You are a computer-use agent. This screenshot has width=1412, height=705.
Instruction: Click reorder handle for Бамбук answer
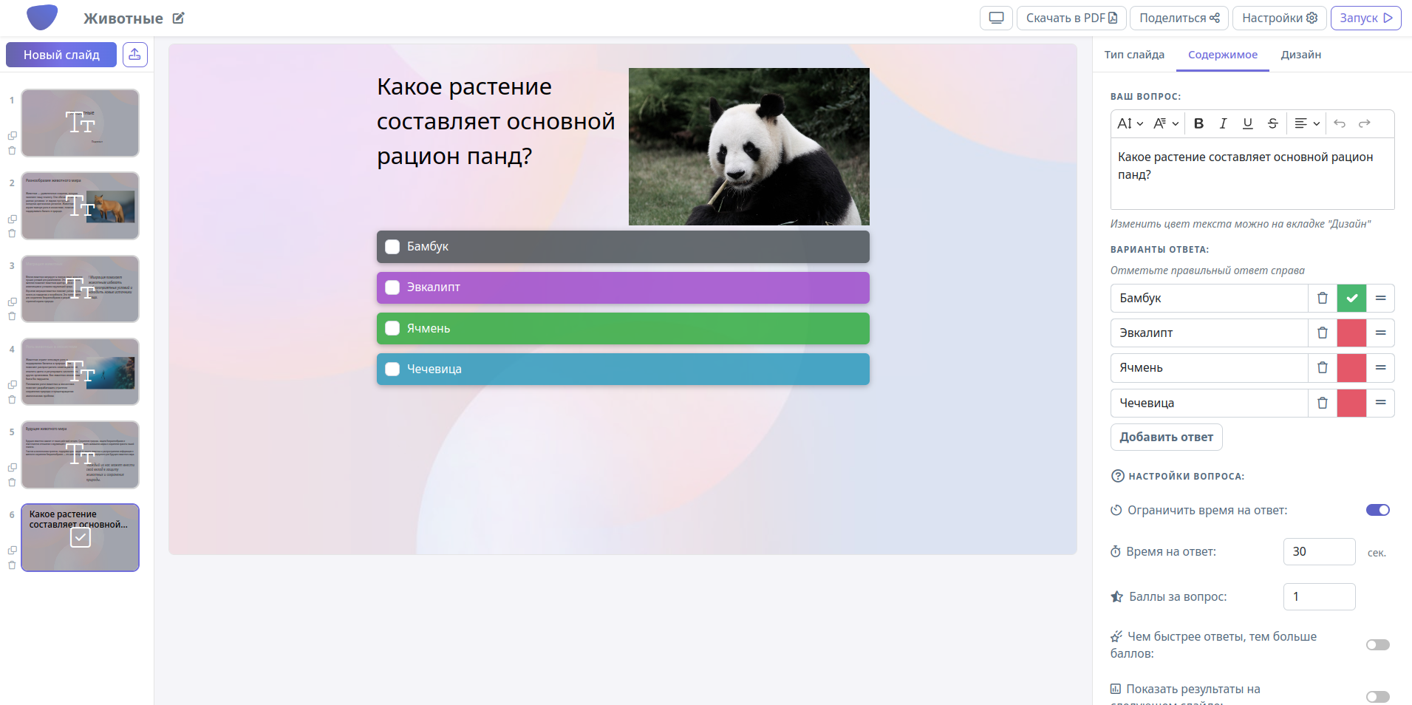tap(1380, 298)
